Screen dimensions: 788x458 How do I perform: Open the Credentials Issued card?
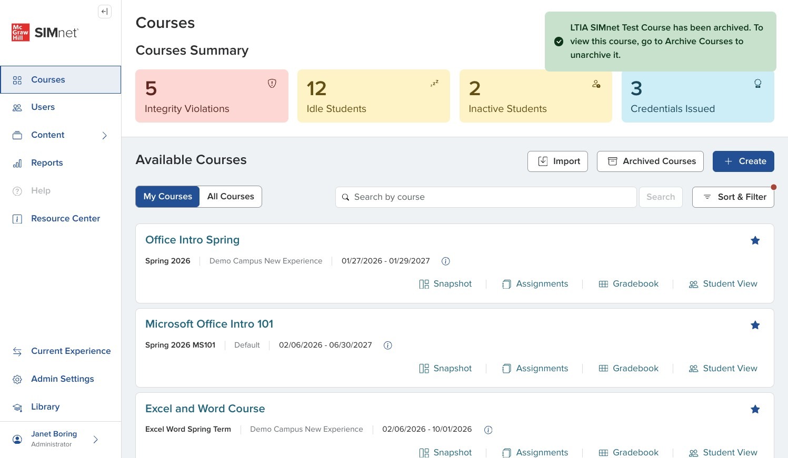[698, 96]
